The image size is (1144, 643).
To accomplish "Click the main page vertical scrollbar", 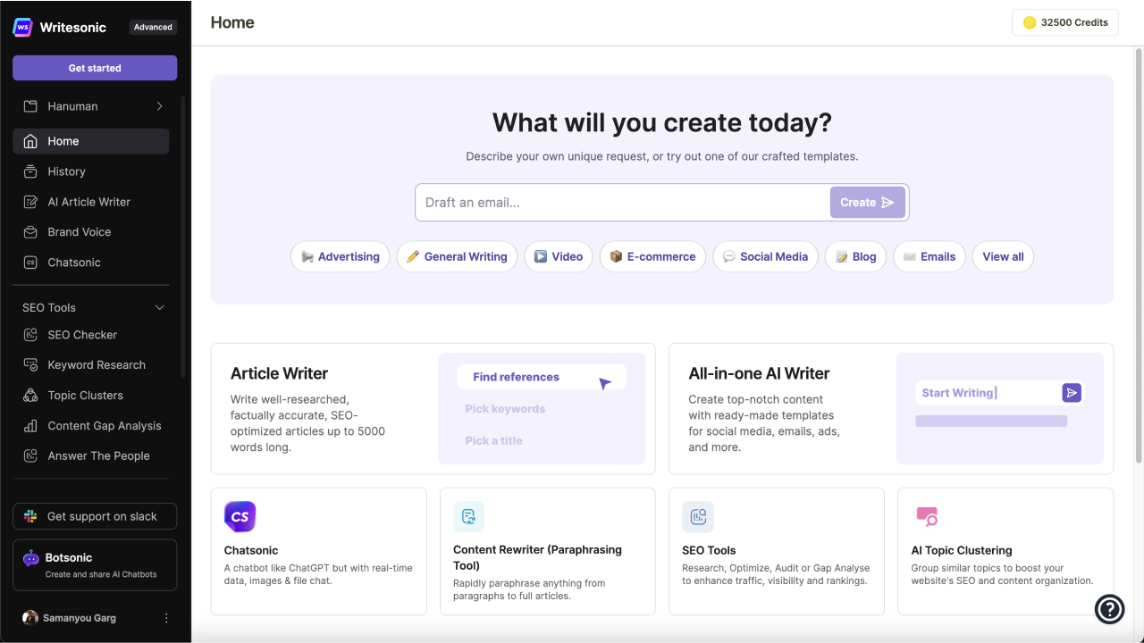I will 1139,255.
